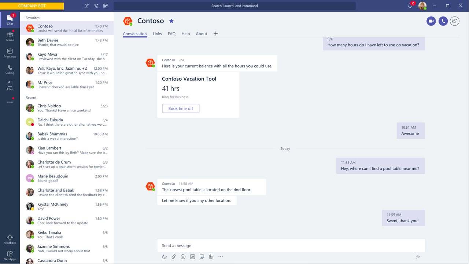
Task: Open Feedback lightbulb icon
Action: (x=10, y=239)
